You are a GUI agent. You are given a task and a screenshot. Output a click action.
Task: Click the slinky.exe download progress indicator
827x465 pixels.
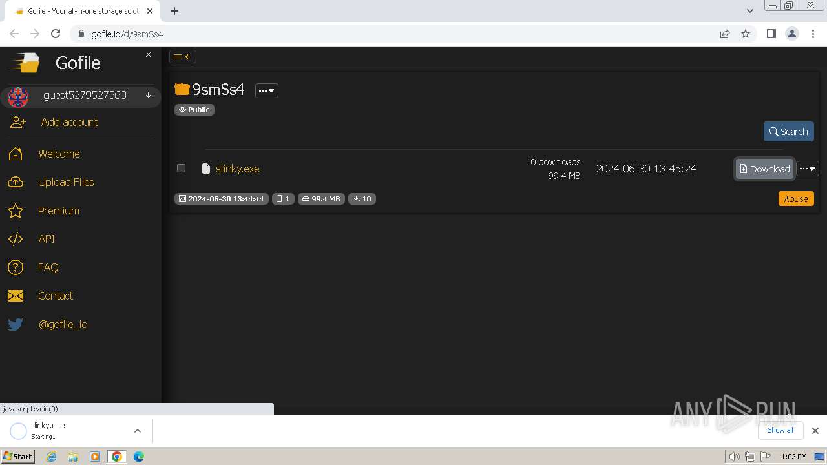pyautogui.click(x=19, y=431)
